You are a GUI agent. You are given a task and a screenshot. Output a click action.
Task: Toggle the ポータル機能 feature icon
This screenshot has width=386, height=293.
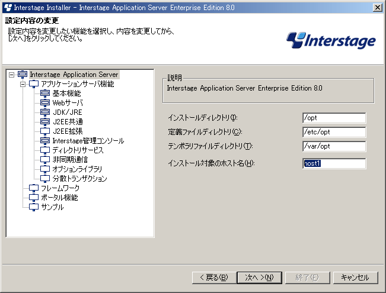[x=34, y=197]
